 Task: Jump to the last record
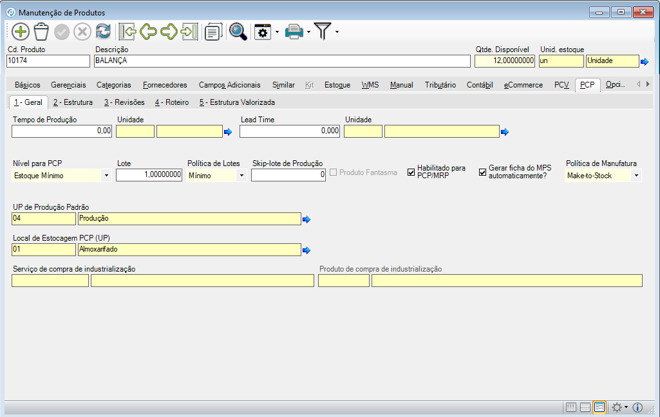[189, 32]
